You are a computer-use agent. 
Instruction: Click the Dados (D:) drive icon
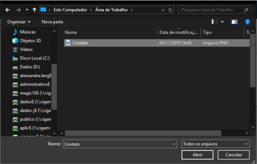[x=15, y=68]
